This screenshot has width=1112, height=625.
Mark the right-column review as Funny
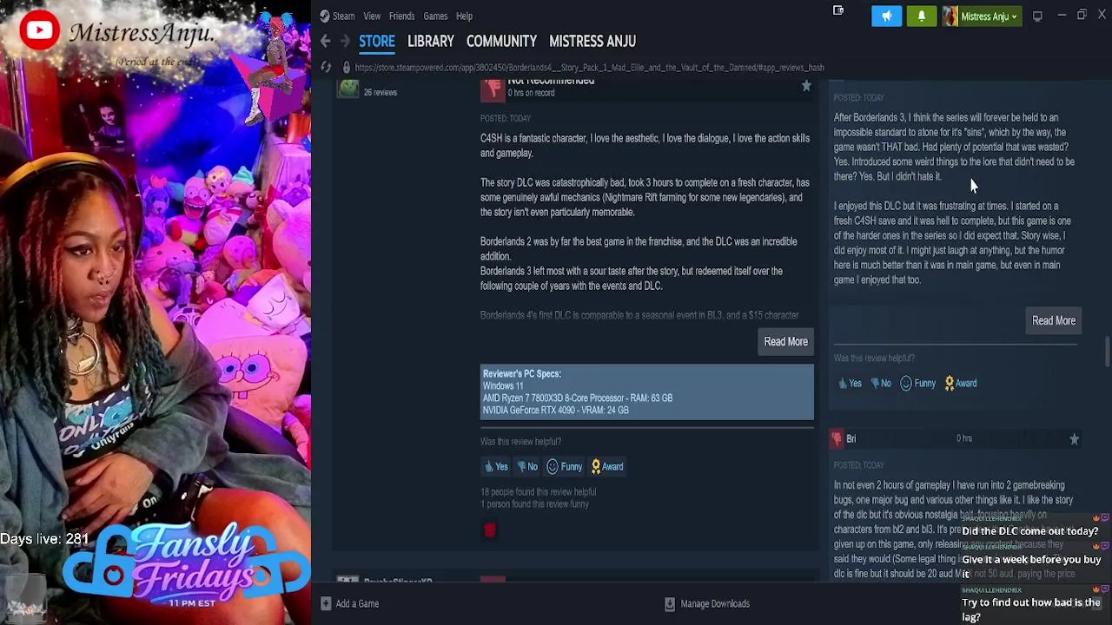(918, 383)
